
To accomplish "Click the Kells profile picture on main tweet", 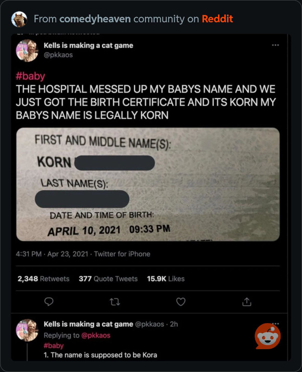I will [x=27, y=50].
